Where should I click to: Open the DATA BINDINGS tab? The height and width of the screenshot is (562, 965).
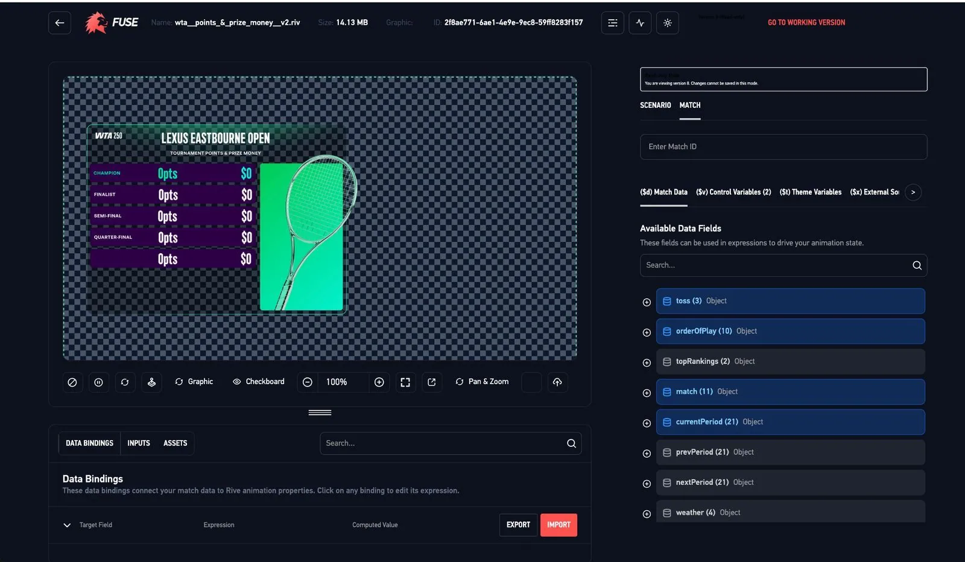(x=89, y=443)
